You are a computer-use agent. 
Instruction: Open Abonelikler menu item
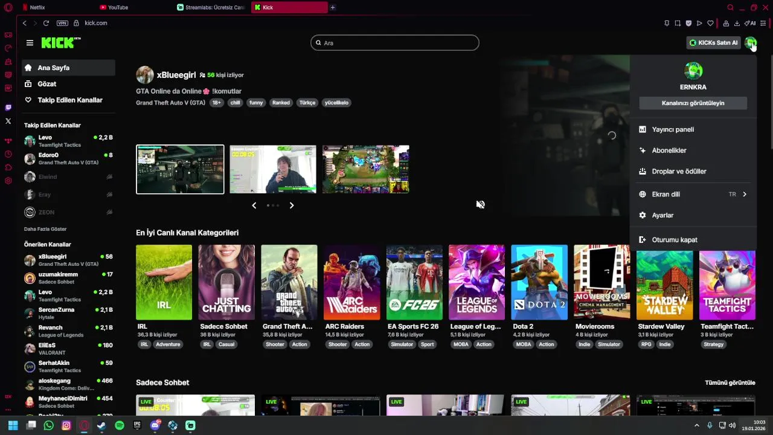click(x=693, y=150)
